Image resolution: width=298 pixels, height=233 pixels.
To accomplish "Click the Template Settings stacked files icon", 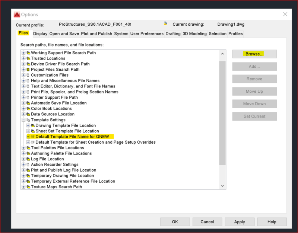I will [x=28, y=120].
